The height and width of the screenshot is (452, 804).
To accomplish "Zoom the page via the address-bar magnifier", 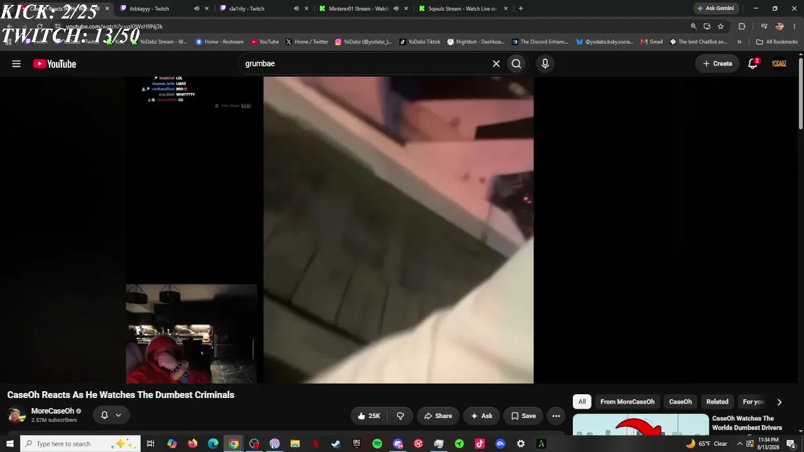I will tap(693, 26).
